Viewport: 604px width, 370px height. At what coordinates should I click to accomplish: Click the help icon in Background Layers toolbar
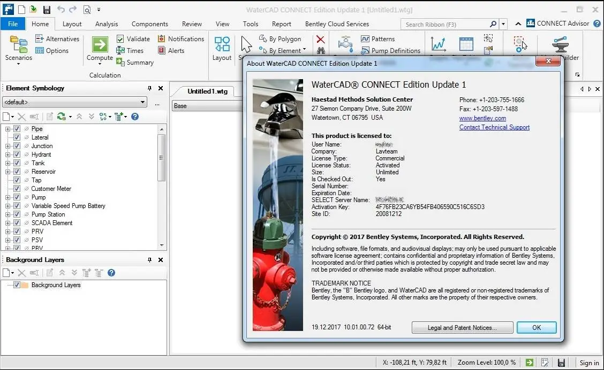tap(111, 273)
